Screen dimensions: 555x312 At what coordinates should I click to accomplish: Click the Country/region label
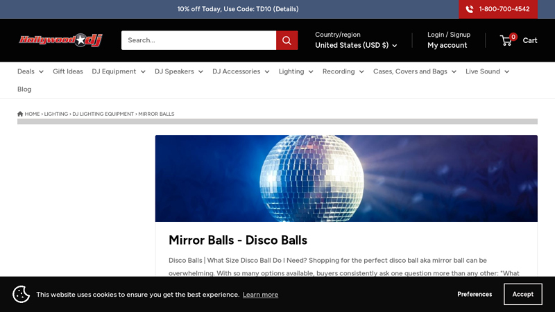[338, 35]
